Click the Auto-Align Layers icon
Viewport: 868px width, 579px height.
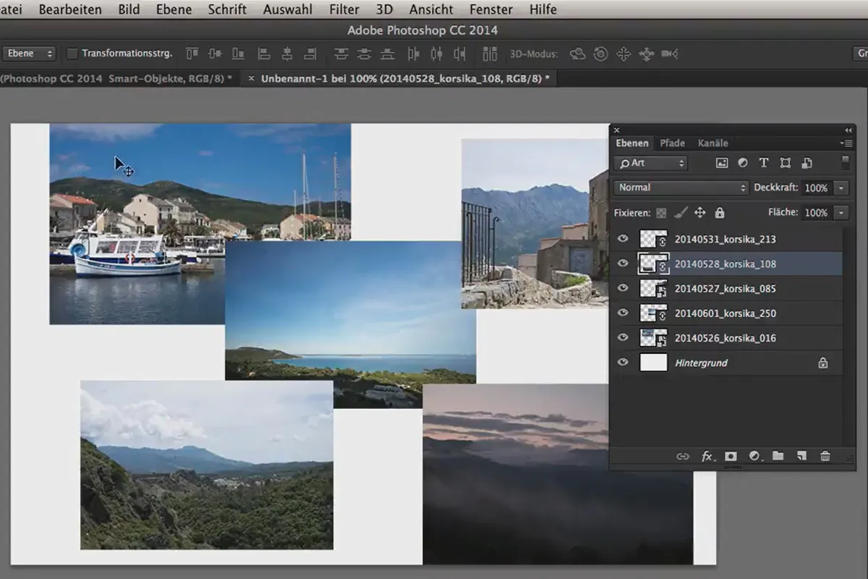click(490, 54)
